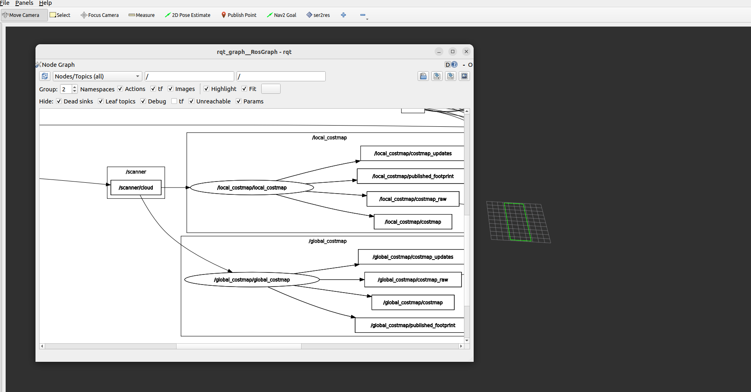Maximize the rqt_graph window
This screenshot has height=392, width=751.
(453, 52)
